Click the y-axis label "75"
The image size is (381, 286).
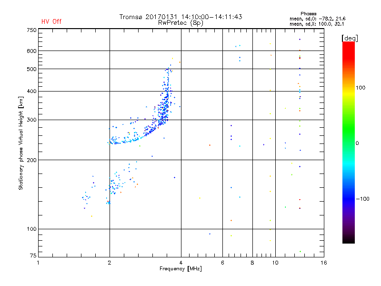click(x=33, y=255)
